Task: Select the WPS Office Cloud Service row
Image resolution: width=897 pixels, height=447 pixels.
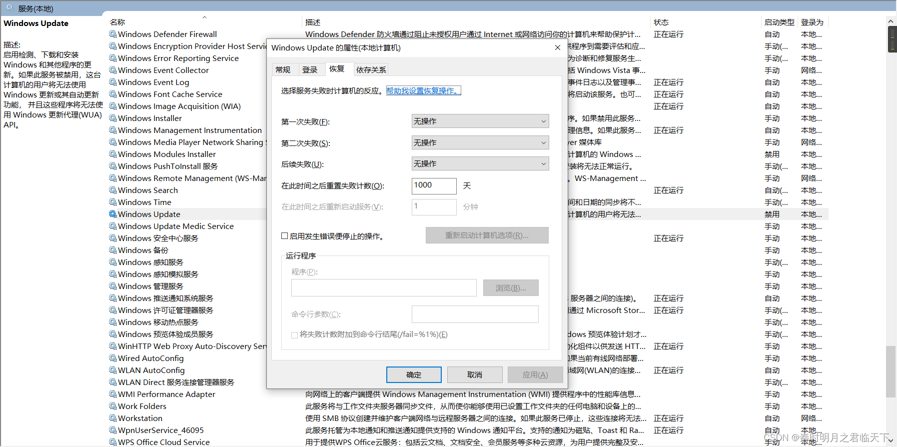Action: (x=468, y=442)
